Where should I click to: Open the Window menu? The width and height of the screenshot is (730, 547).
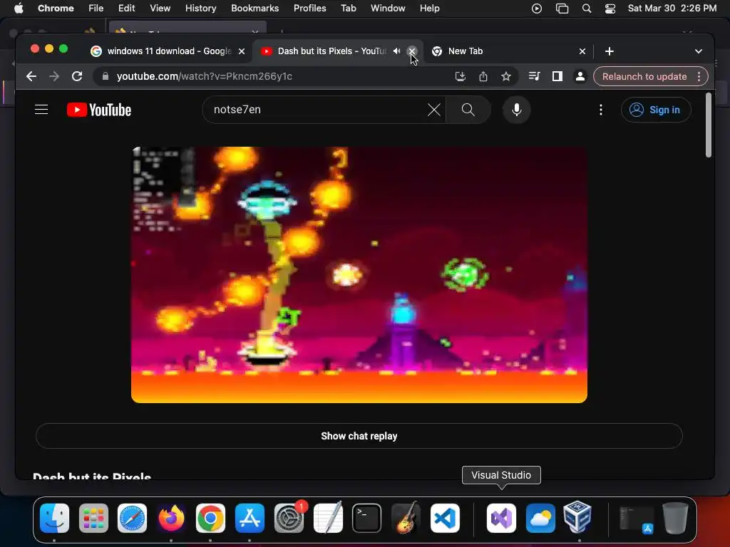pos(388,9)
